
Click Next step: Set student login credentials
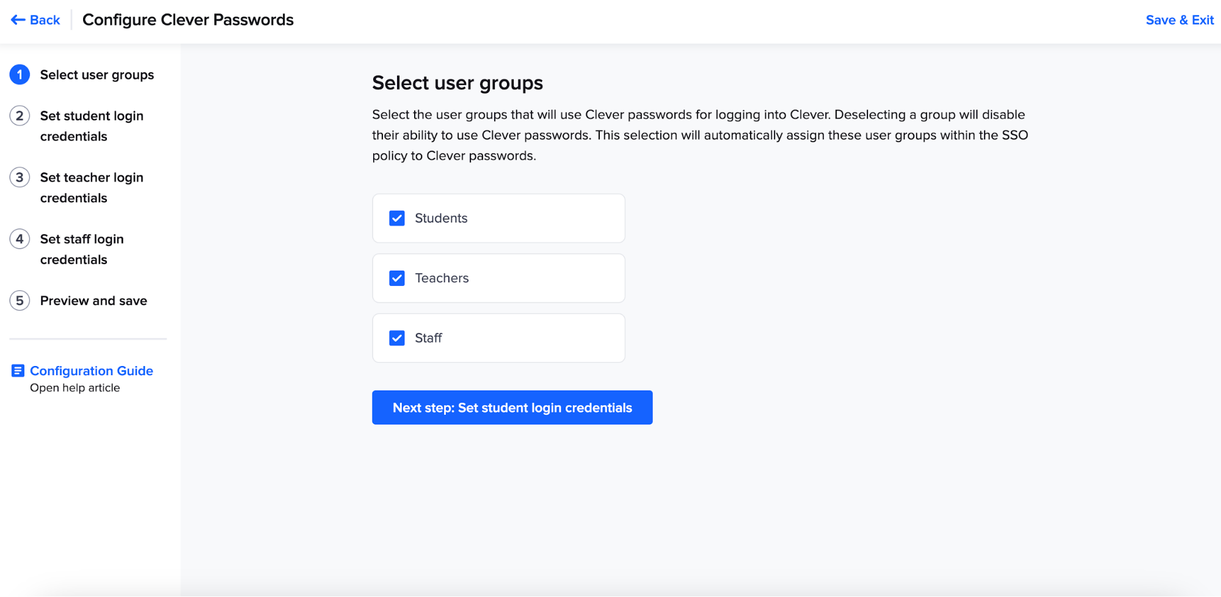point(512,407)
